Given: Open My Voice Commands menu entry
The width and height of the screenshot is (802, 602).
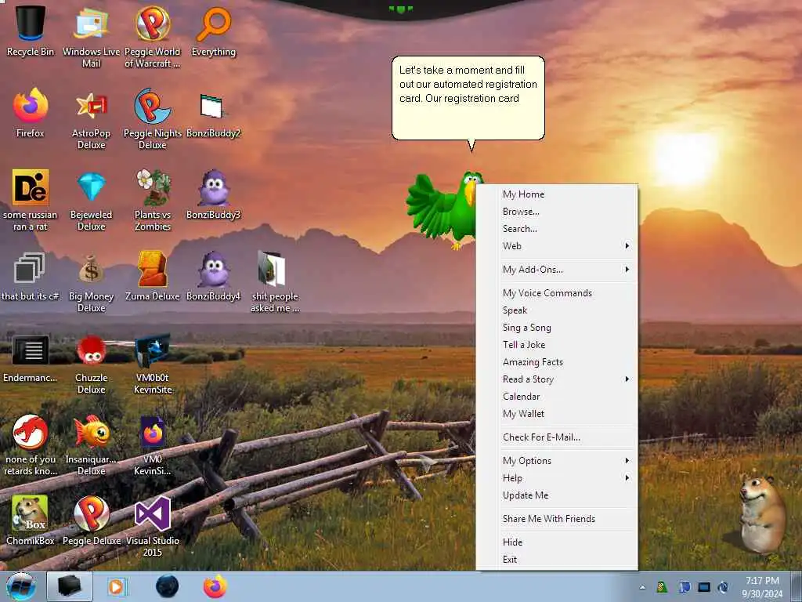Looking at the screenshot, I should coord(558,293).
